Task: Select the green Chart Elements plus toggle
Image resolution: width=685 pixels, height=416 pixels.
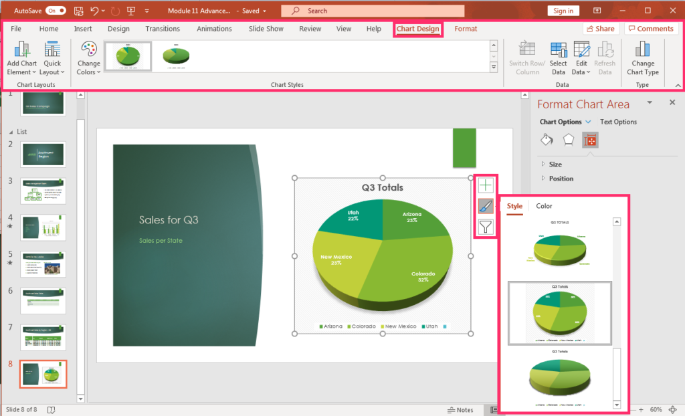Action: [x=486, y=185]
